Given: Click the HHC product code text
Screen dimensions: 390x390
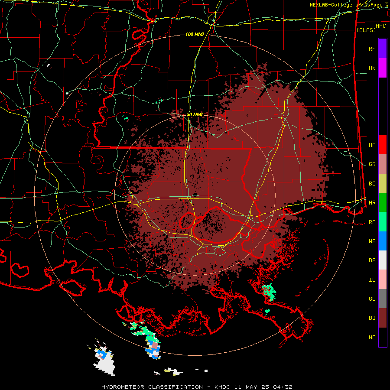Looking at the screenshot, I should point(380,26).
